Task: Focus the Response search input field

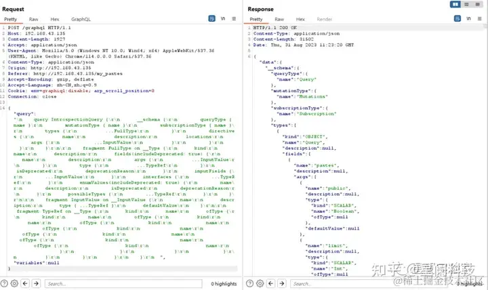Action: point(370,284)
